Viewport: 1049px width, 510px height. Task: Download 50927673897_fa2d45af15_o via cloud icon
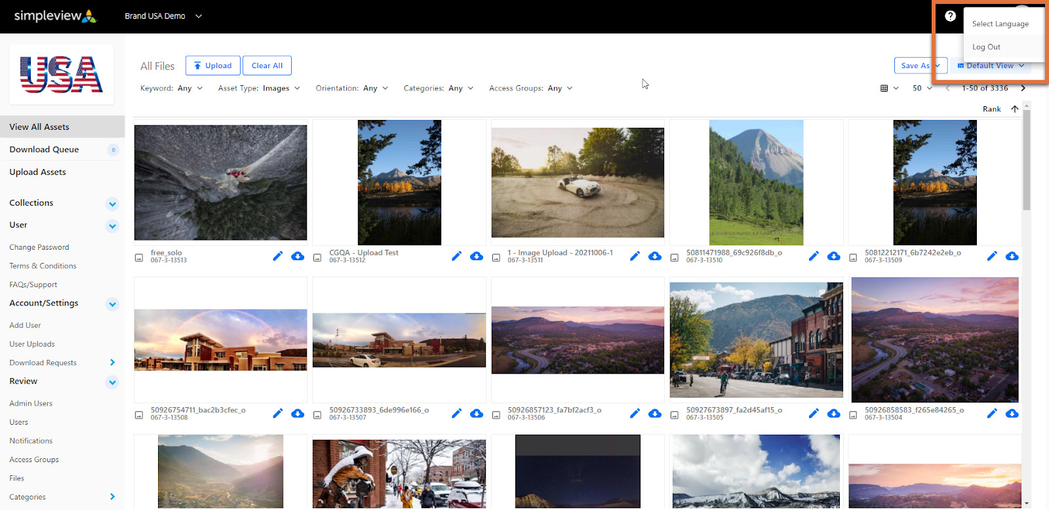click(834, 414)
